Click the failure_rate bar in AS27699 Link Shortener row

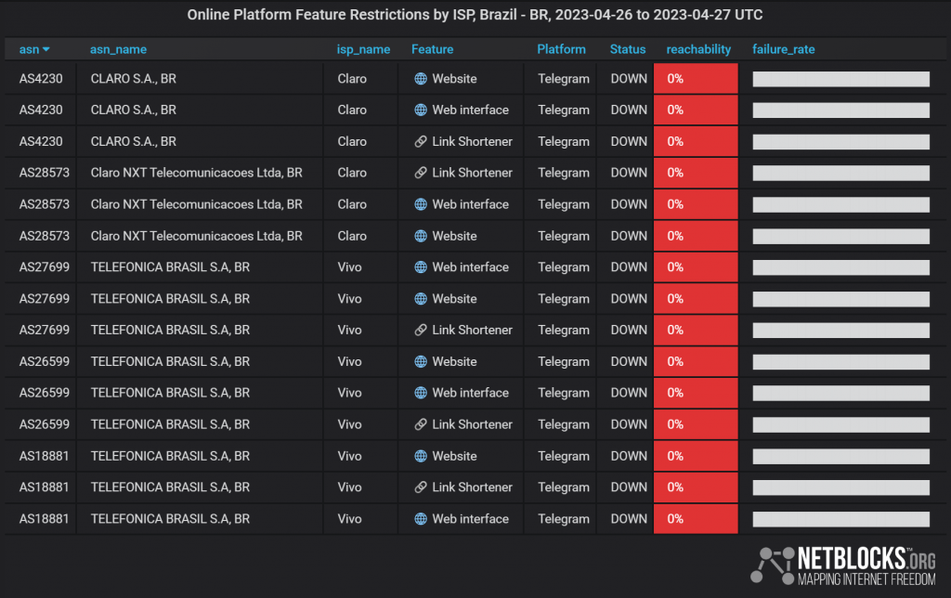click(841, 330)
